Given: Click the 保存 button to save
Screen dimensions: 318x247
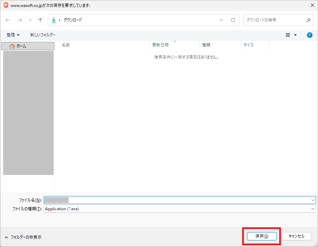Looking at the screenshot, I should (x=262, y=236).
